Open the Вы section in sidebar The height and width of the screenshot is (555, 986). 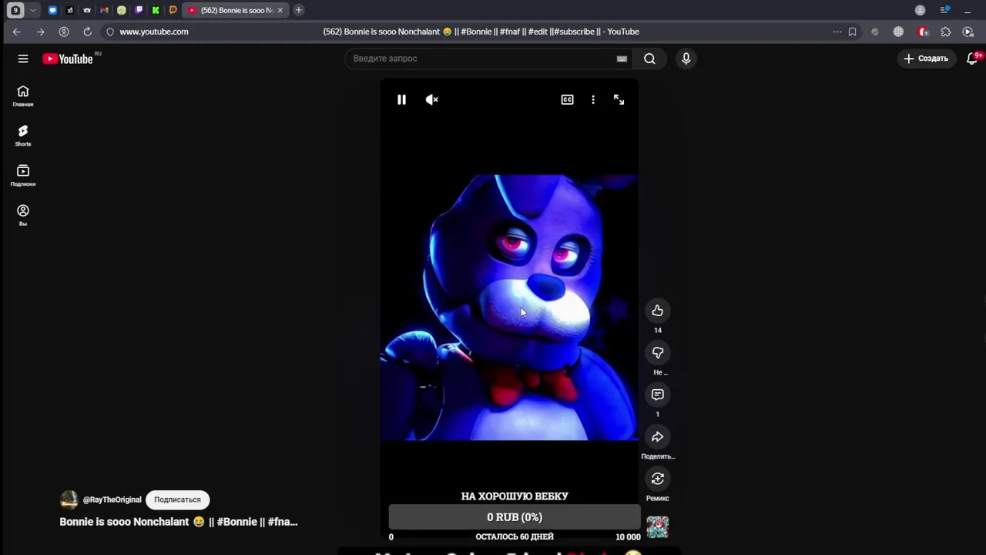click(23, 215)
